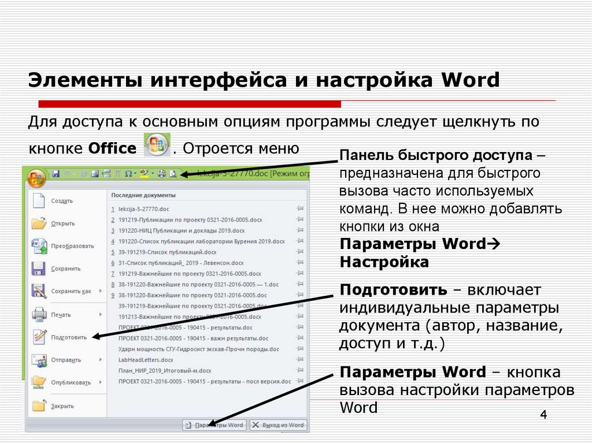Toggle pin for 39-191219-Список публикаций.docx
Screen dimensions: 592x443
[300, 251]
